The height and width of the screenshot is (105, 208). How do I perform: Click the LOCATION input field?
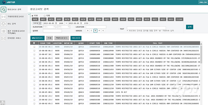[x=96, y=27]
